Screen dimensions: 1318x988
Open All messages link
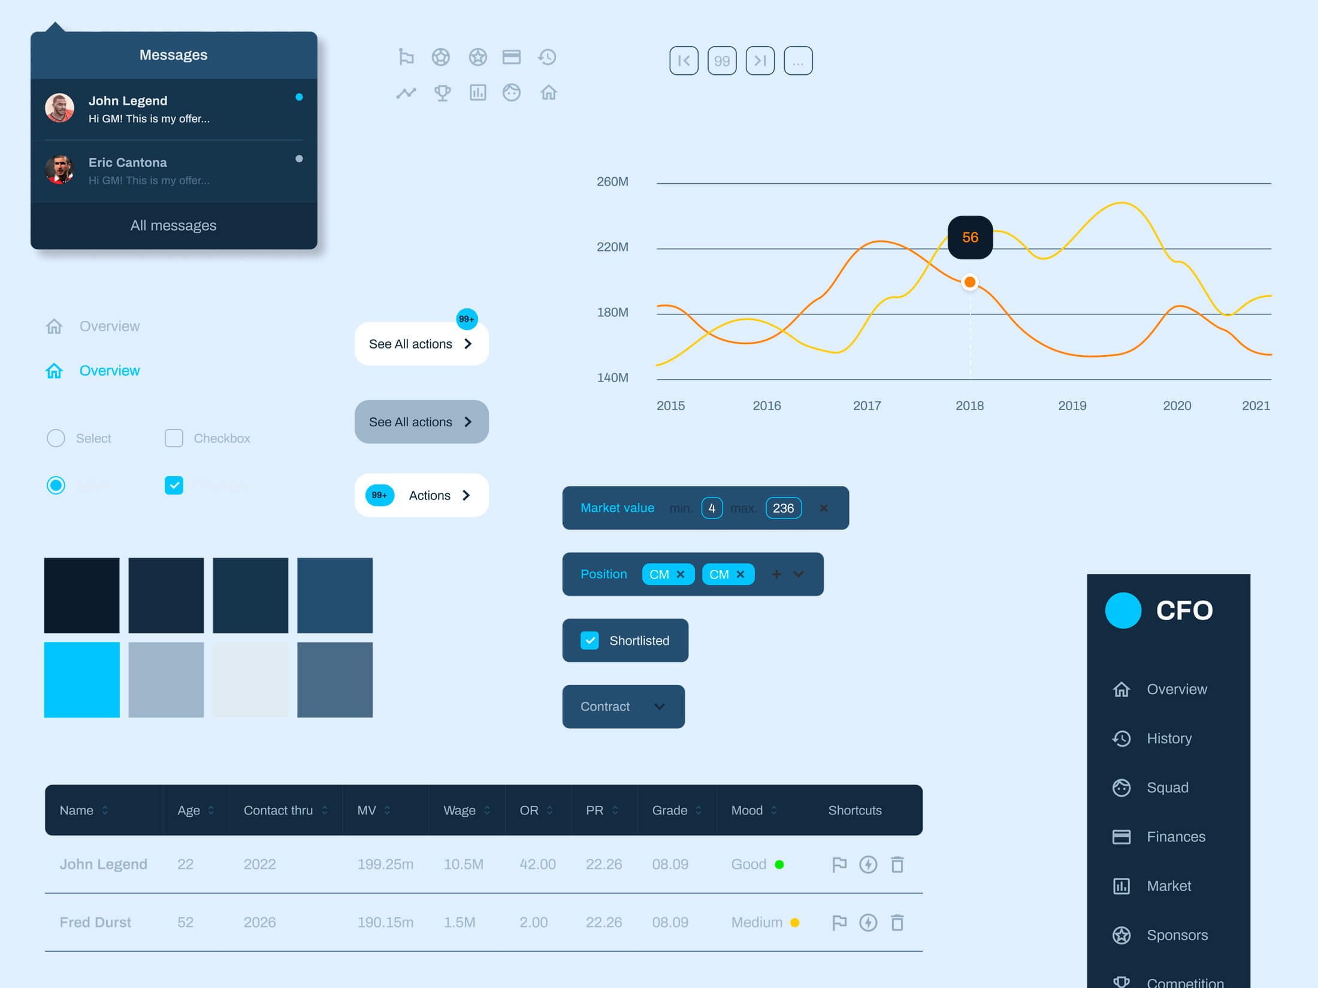pos(173,225)
